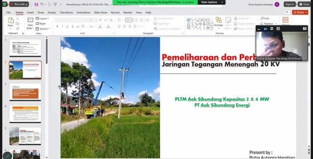The image size is (313, 159).
Task: Click the Zoom security shield icon
Action: coord(4,4)
